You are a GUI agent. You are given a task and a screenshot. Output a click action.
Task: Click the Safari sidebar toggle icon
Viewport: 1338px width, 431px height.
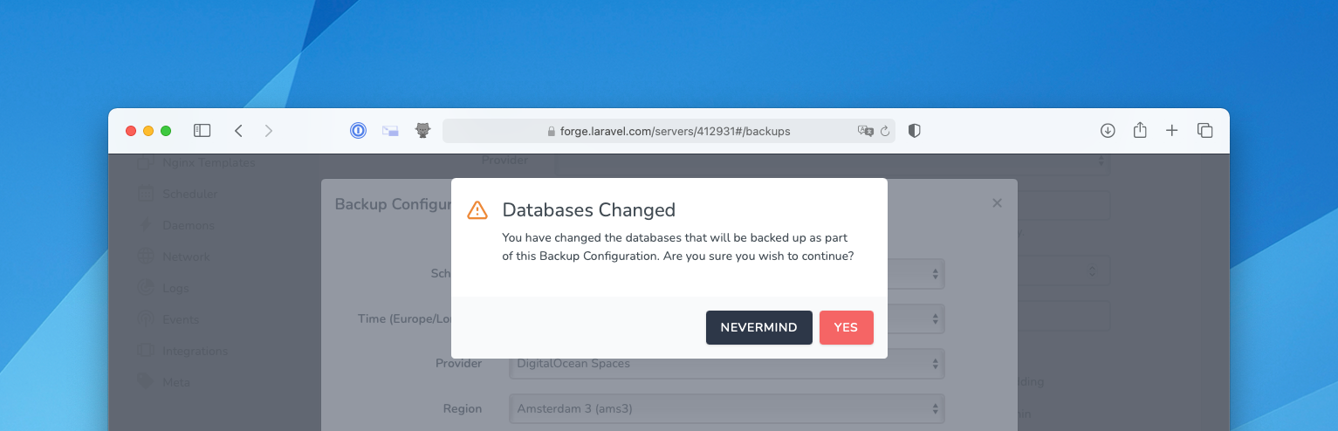[x=202, y=131]
